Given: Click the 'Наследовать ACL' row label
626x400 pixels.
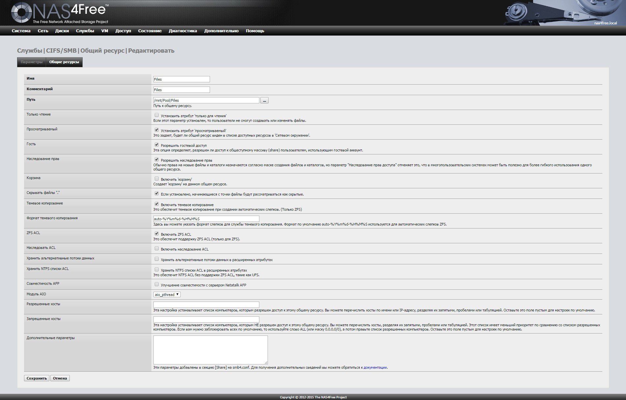Looking at the screenshot, I should [41, 248].
